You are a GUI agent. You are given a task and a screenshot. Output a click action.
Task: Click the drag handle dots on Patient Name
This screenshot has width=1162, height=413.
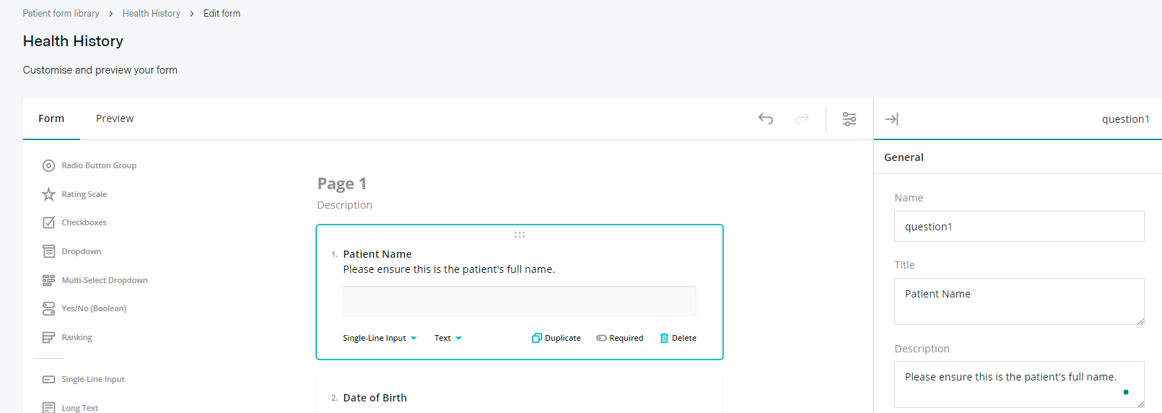pos(520,235)
